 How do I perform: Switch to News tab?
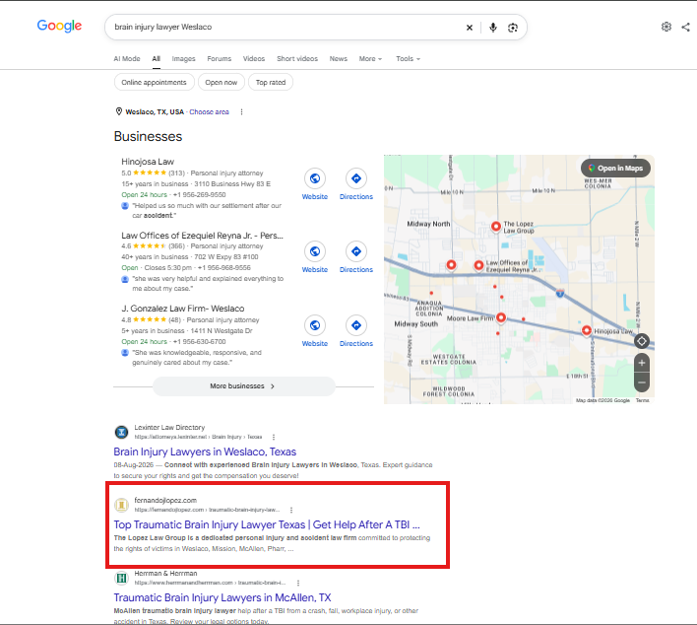coord(339,59)
